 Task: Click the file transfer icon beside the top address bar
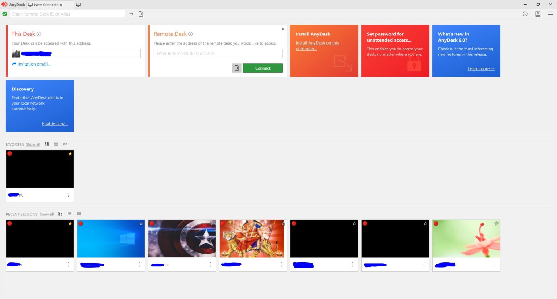pyautogui.click(x=141, y=14)
